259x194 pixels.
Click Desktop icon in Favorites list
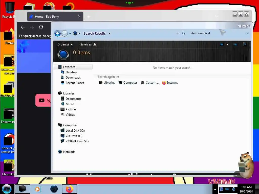tap(62, 72)
